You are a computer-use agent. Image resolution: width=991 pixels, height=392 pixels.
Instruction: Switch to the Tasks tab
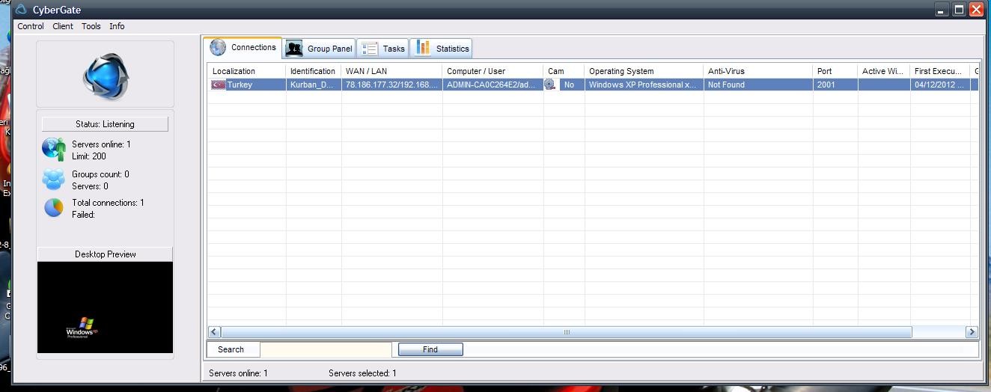pos(382,48)
